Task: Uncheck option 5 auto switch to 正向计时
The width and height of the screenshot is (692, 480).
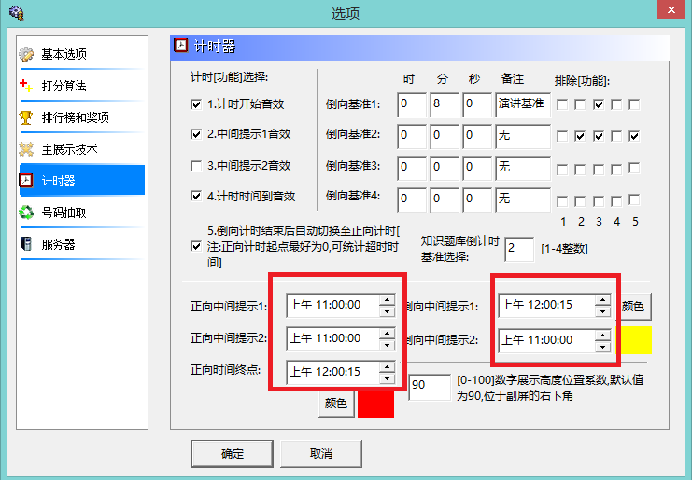Action: [196, 246]
